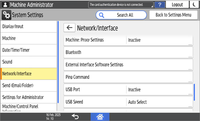Change the USB Port setting
This screenshot has height=121, width=200.
(x=128, y=90)
